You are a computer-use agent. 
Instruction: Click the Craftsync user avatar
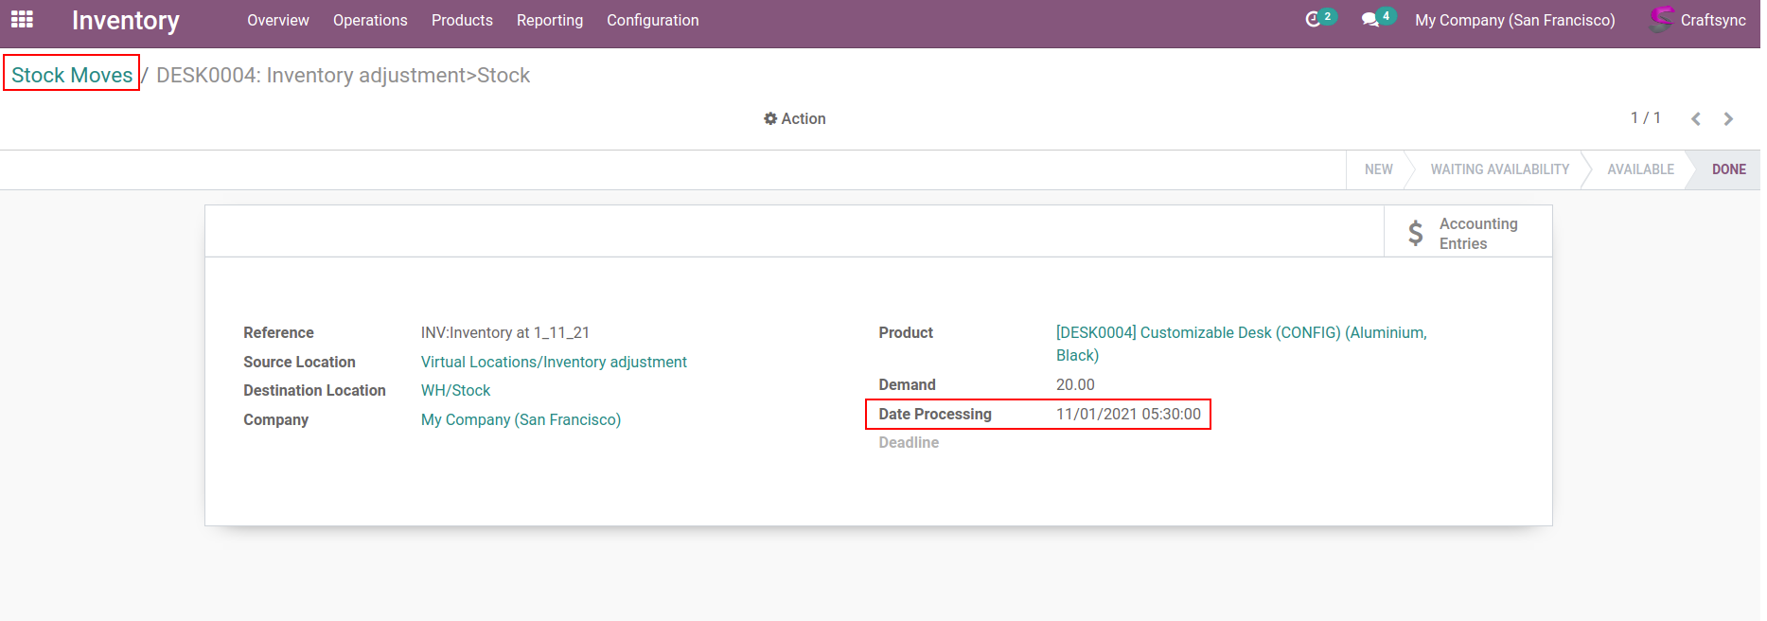pos(1661,20)
